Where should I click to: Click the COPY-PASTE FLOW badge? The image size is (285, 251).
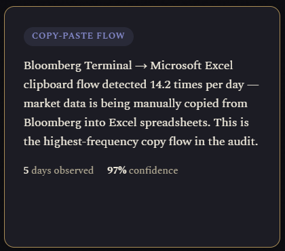pyautogui.click(x=79, y=36)
